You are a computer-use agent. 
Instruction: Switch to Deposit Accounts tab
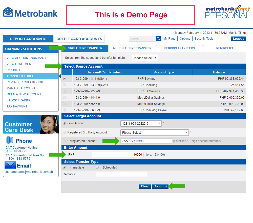click(28, 39)
